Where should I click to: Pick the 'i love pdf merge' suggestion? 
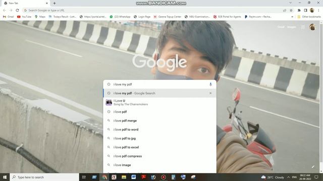pos(160,121)
